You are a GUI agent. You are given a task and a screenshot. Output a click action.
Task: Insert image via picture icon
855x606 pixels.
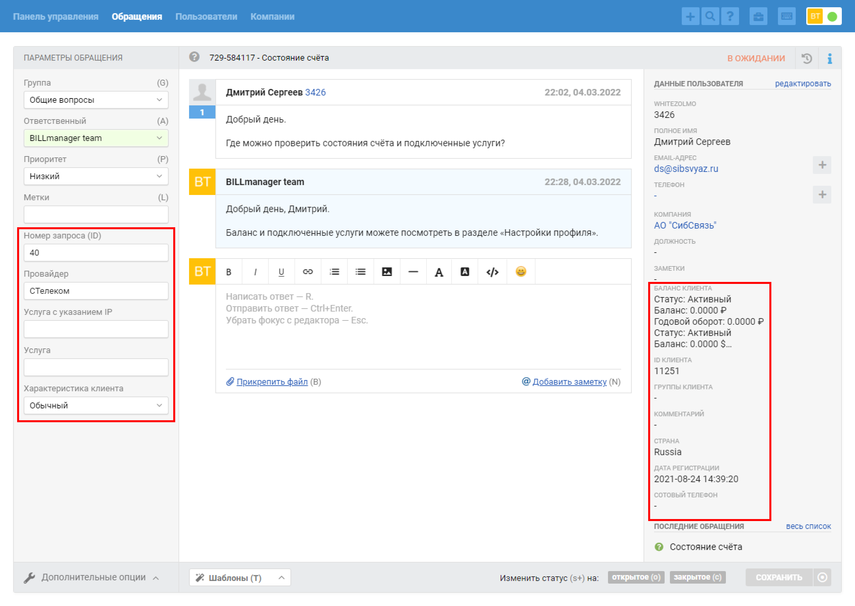[x=387, y=272]
